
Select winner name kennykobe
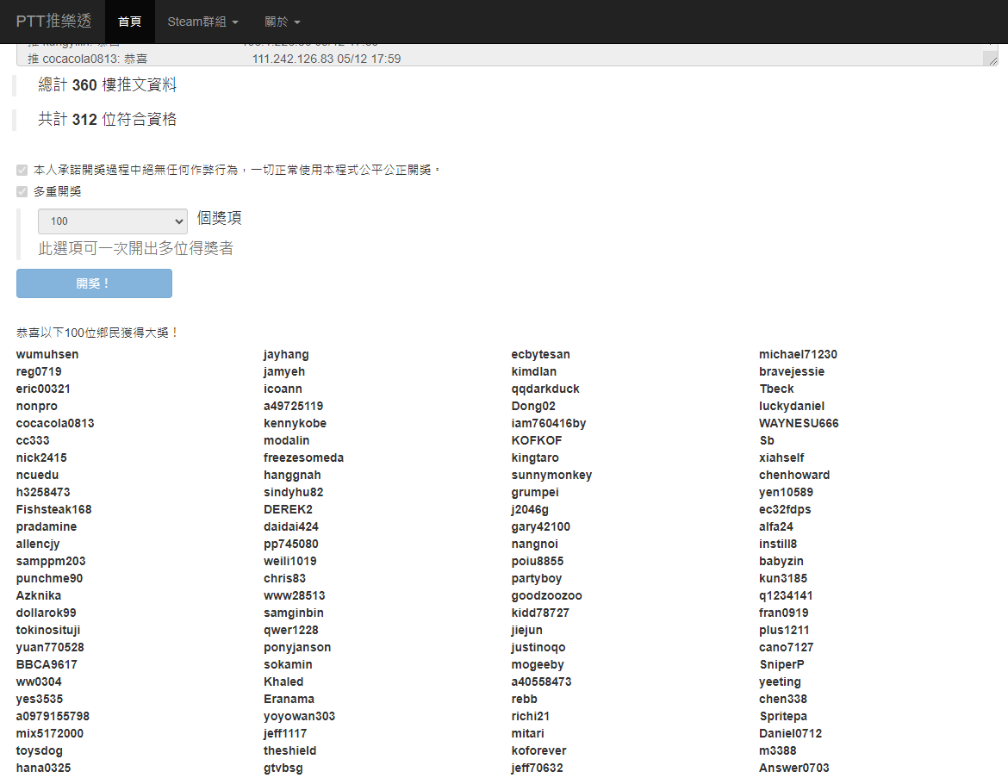point(295,423)
